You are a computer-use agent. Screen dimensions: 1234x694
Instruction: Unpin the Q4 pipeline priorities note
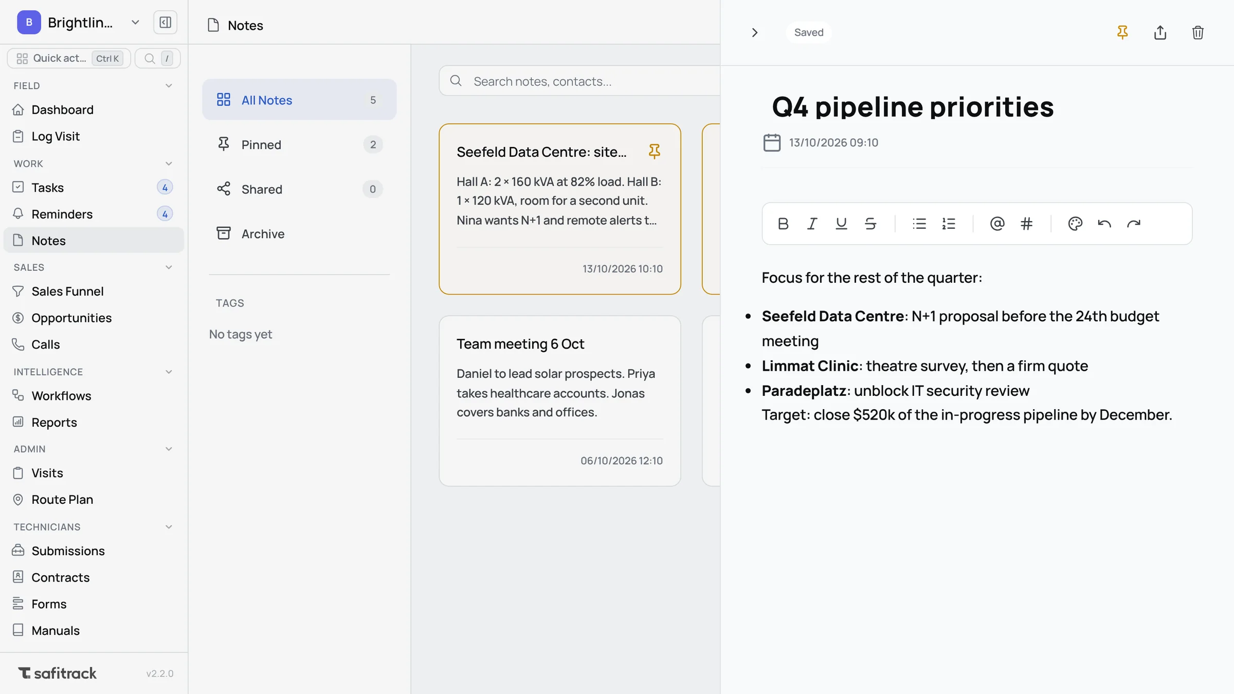tap(1122, 32)
